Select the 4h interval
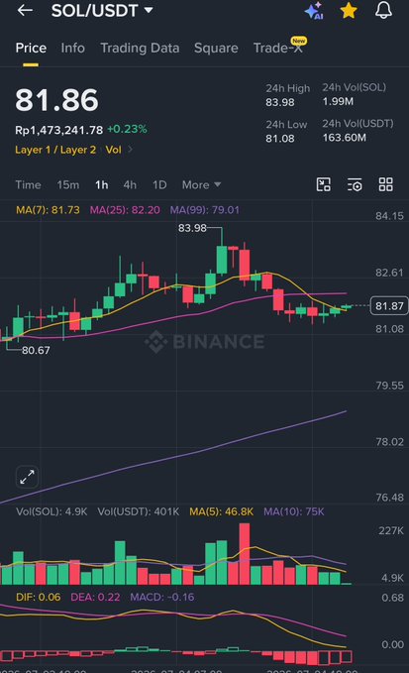 pyautogui.click(x=130, y=185)
